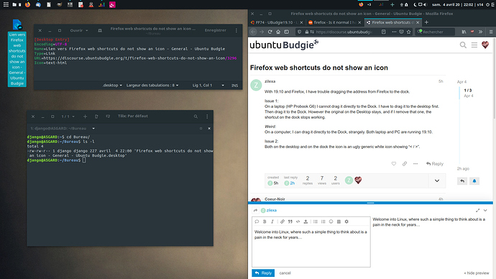The height and width of the screenshot is (279, 496).
Task: Close the django@ASGARD terminal pane
Action: pyautogui.click(x=209, y=129)
